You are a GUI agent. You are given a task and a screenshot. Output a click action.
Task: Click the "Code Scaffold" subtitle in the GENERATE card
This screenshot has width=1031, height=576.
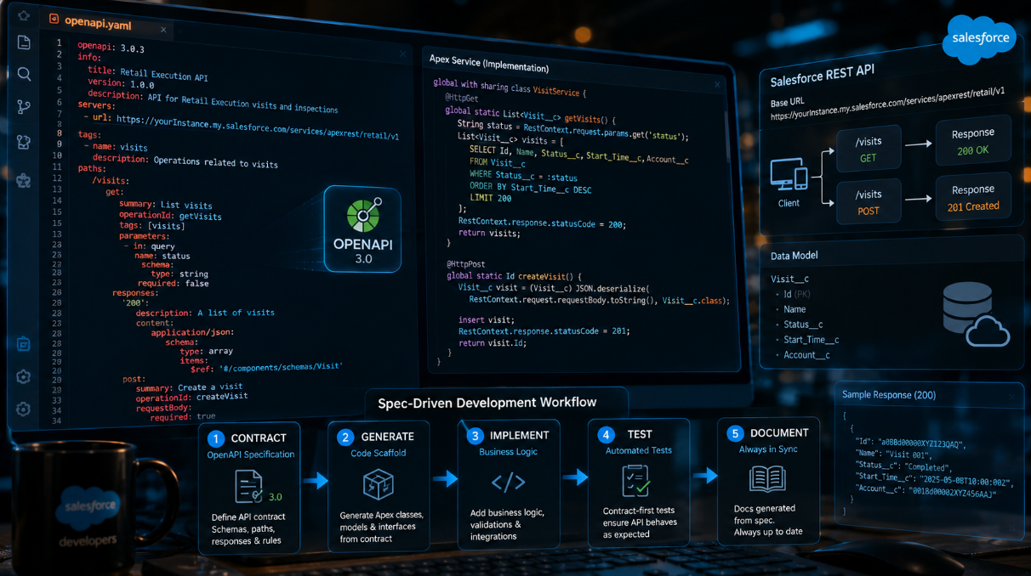(379, 453)
